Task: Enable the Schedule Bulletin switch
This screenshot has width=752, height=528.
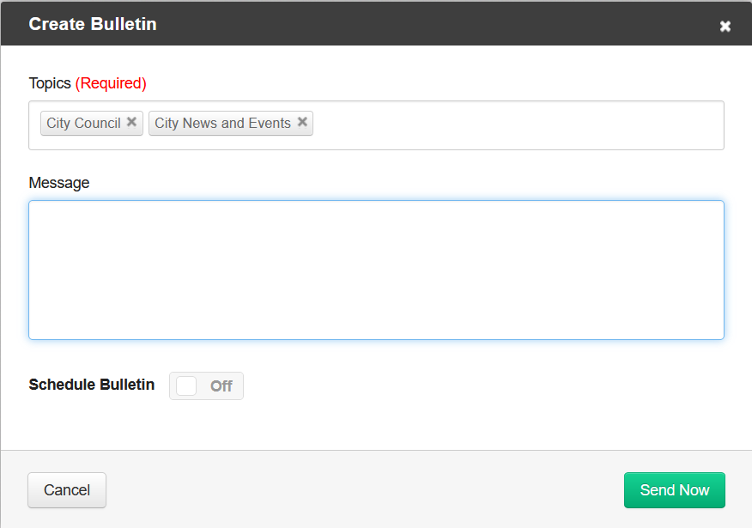Action: pyautogui.click(x=206, y=385)
